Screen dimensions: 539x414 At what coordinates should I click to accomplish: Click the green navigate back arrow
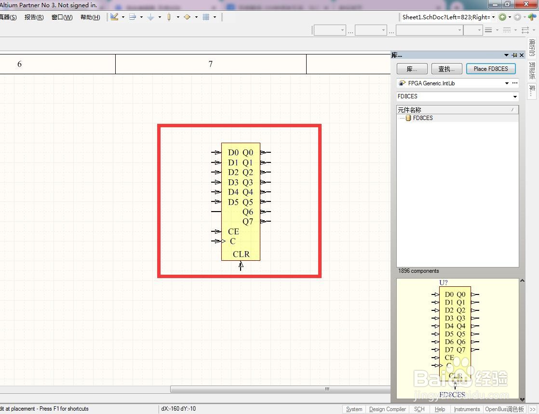coord(502,17)
